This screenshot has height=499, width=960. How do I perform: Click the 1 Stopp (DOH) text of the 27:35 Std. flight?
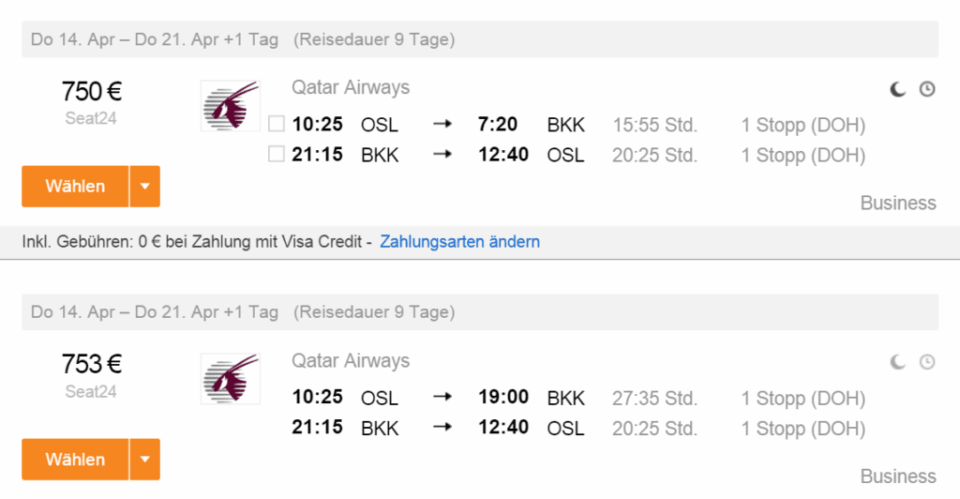point(802,398)
